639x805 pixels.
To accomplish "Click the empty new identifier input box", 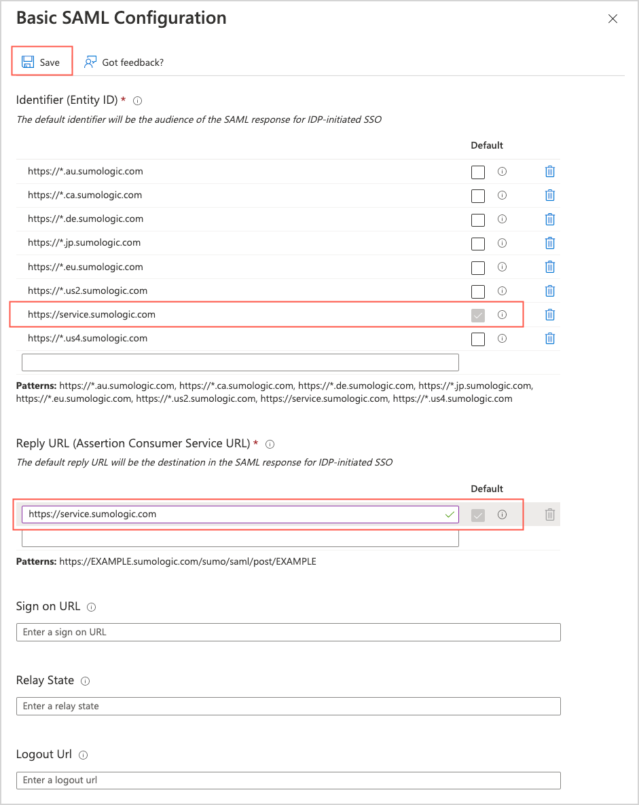I will [240, 362].
